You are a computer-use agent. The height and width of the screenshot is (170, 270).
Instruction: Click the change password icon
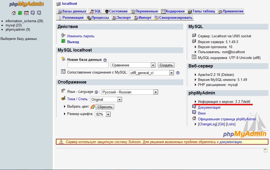tap(63, 35)
